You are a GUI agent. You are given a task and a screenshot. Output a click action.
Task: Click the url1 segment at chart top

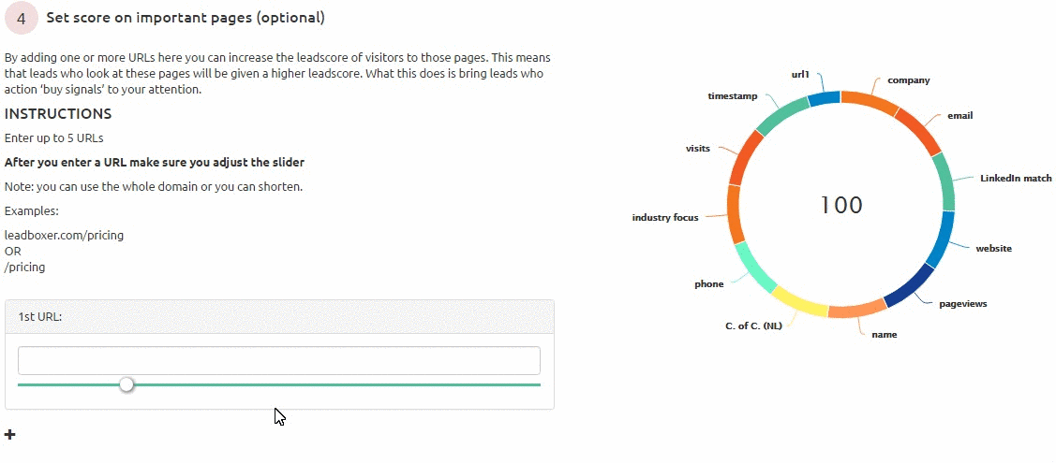pyautogui.click(x=824, y=98)
